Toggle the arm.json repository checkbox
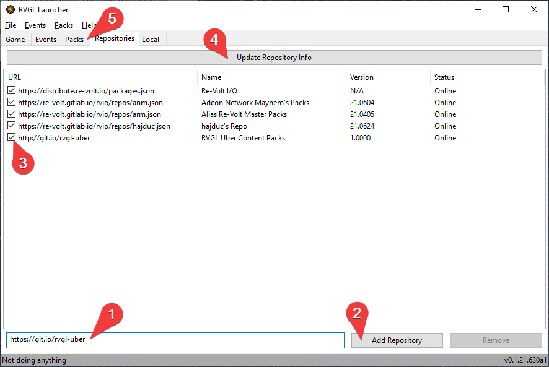This screenshot has width=549, height=367. 12,114
